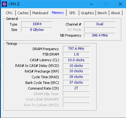Click the "DC Mode" label
Screen dimensions: 126x118
coord(75,30)
